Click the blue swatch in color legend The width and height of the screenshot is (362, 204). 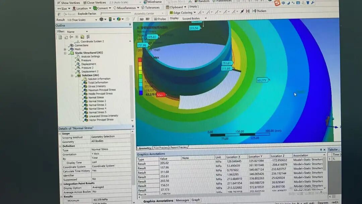(140, 93)
